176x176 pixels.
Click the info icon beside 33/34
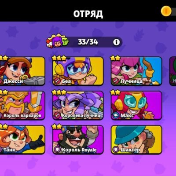tap(117, 42)
